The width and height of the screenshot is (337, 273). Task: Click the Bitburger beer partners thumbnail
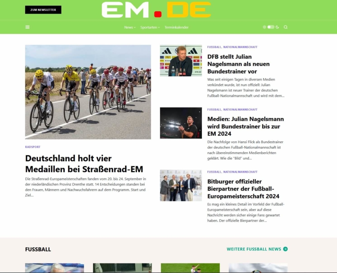(x=181, y=185)
